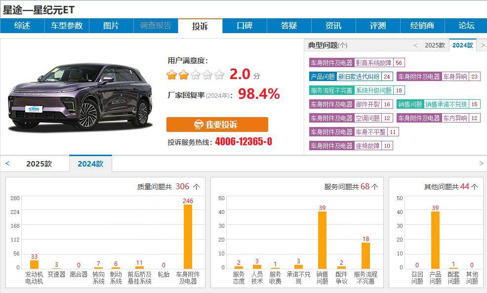Screen dimensions: 487x293
Task: Click the 配套问题 axis label
Action: coord(453,278)
